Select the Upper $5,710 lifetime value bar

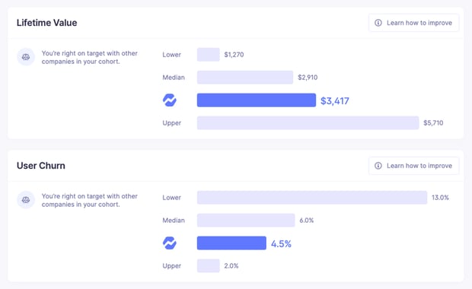tap(308, 122)
